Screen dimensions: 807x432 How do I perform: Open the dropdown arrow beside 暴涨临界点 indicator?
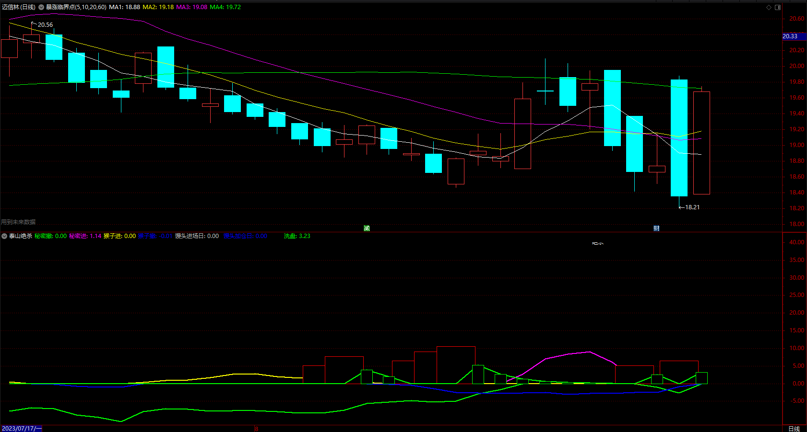[41, 7]
